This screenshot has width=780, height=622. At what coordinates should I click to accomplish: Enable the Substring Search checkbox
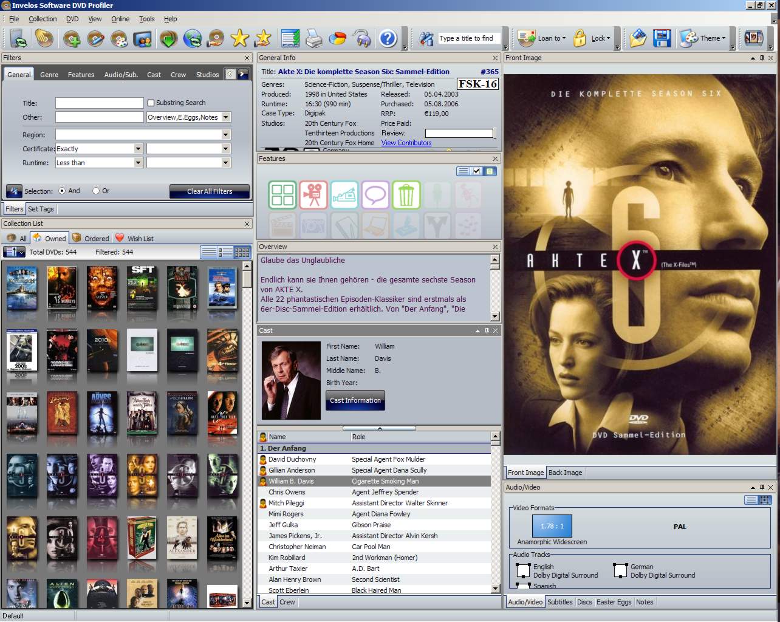coord(151,103)
